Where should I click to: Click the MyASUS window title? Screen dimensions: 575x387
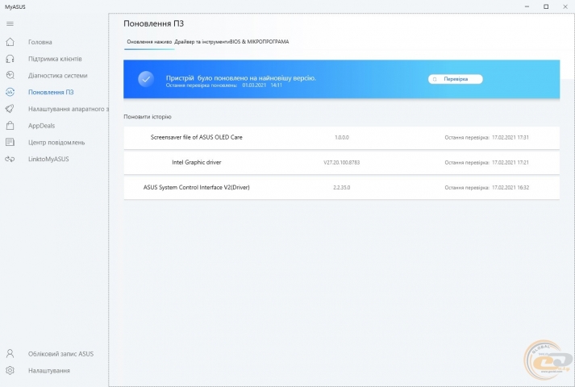(x=15, y=6)
